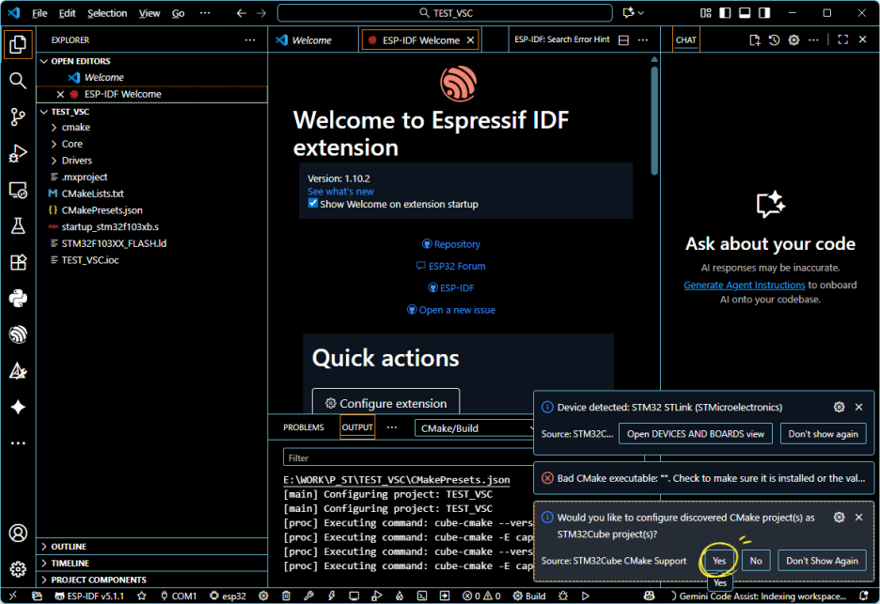Click CMake launch play icon in status bar
The image size is (880, 604).
point(586,596)
